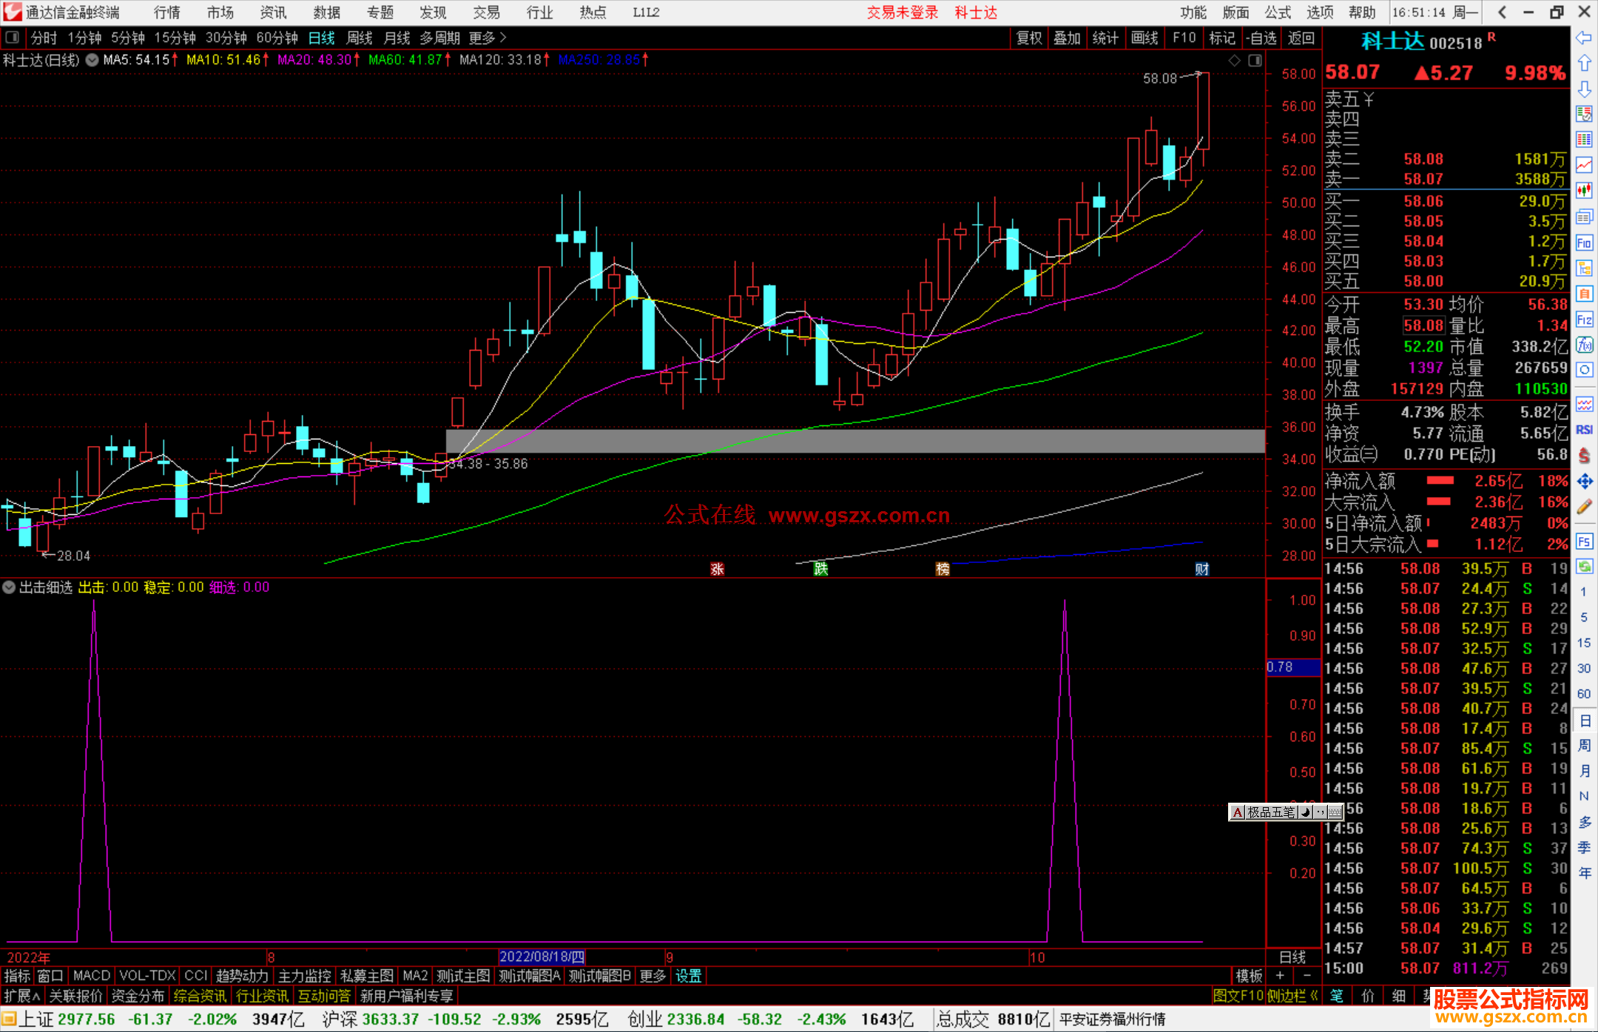The width and height of the screenshot is (1598, 1032).
Task: Click the FS icon in right sidebar
Action: (x=1584, y=542)
